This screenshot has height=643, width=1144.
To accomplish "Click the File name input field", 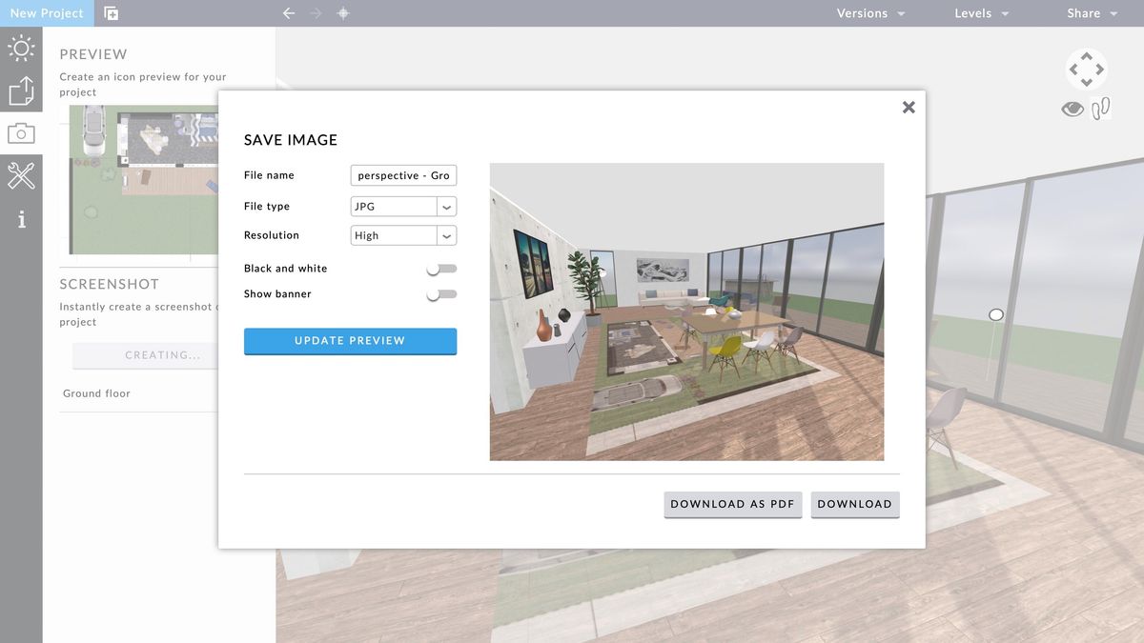I will click(402, 175).
